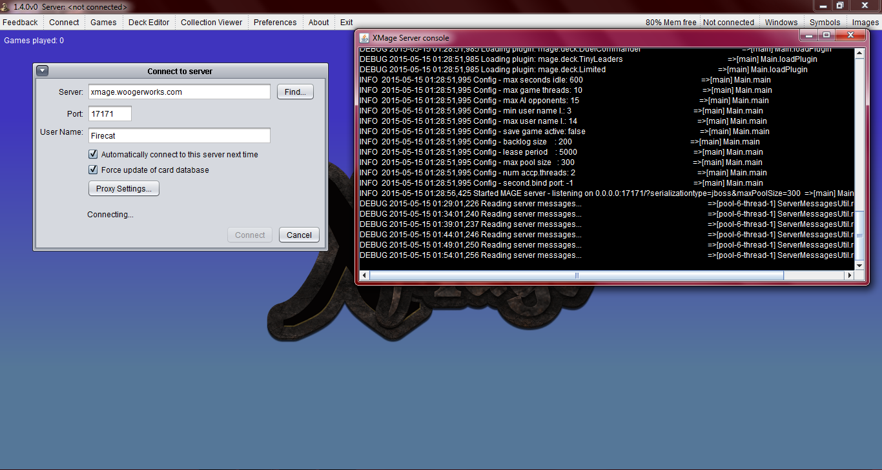Open Preferences from the toolbar
Image resolution: width=882 pixels, height=470 pixels.
[275, 22]
